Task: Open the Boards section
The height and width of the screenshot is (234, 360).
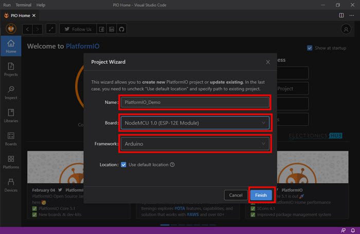Action: click(x=11, y=139)
